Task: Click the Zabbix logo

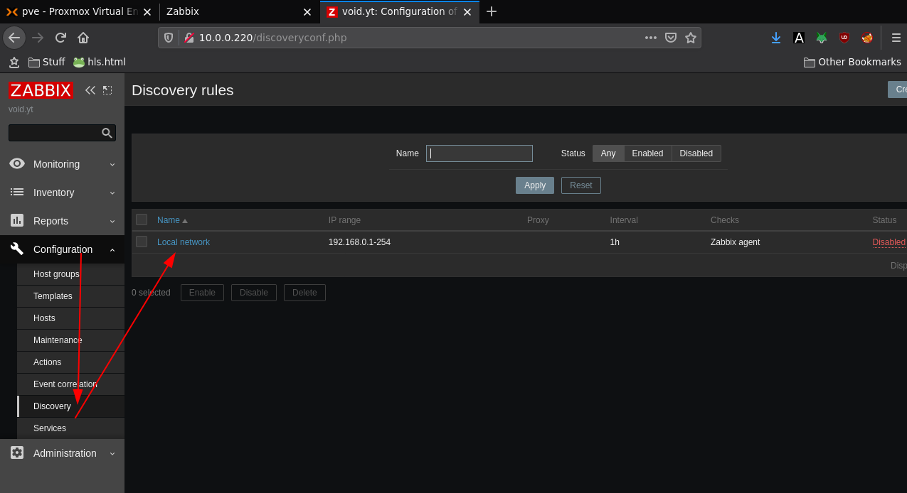Action: [41, 90]
